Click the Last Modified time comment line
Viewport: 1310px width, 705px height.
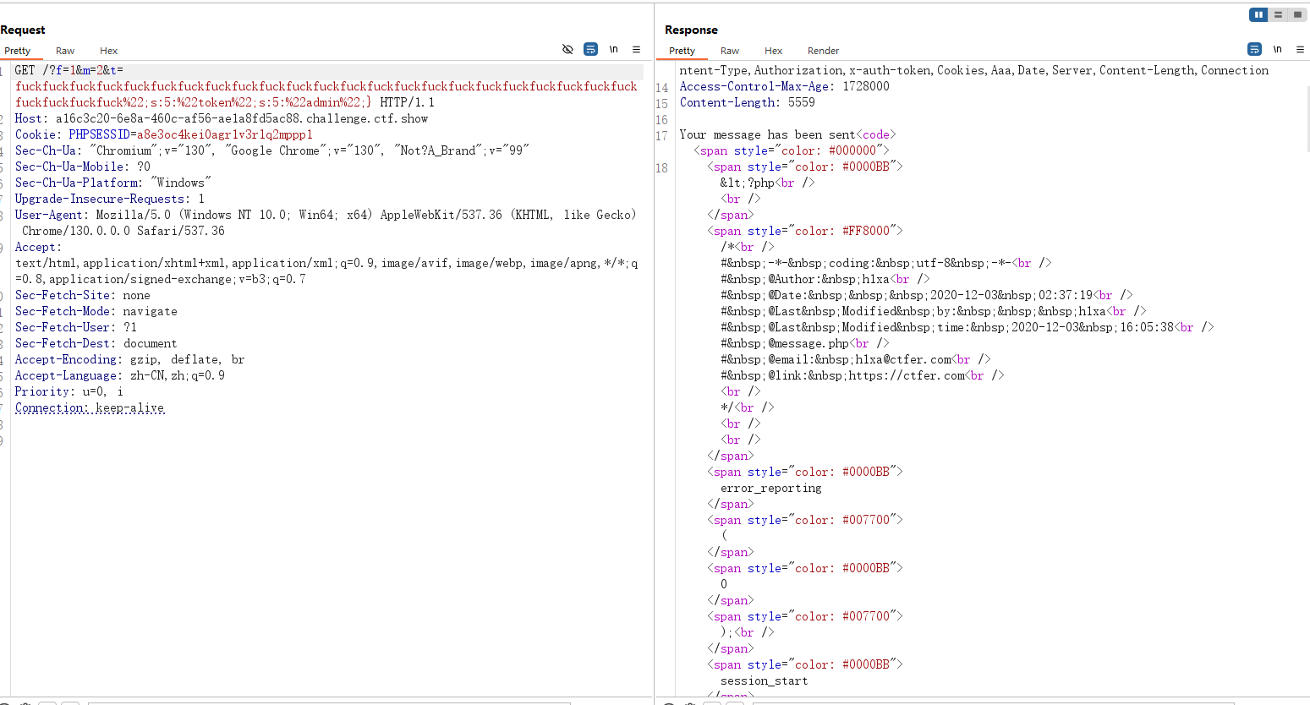[x=967, y=327]
